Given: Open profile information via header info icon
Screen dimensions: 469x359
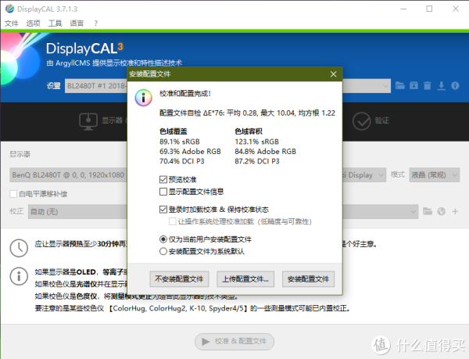Looking at the screenshot, I should click(x=455, y=86).
